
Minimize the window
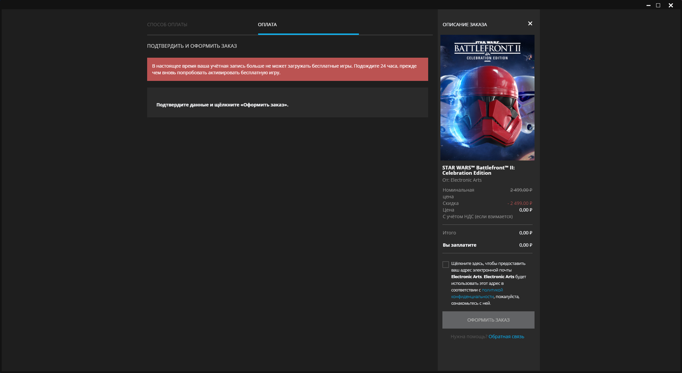(648, 5)
